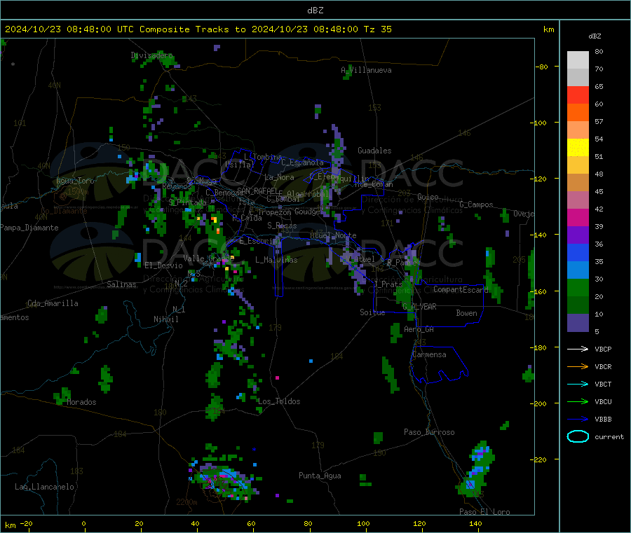The height and width of the screenshot is (533, 631).
Task: Click the cyan 'current' ellipse legend icon
Action: point(578,436)
